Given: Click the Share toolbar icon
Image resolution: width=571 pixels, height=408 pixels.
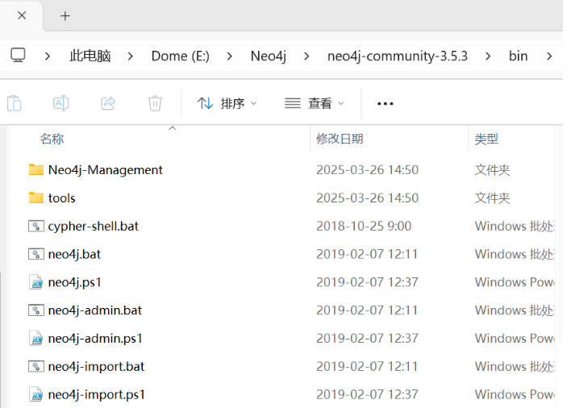Looking at the screenshot, I should click(x=108, y=103).
